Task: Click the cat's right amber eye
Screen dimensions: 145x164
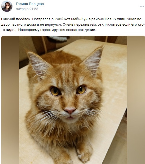Action: pyautogui.click(x=81, y=90)
